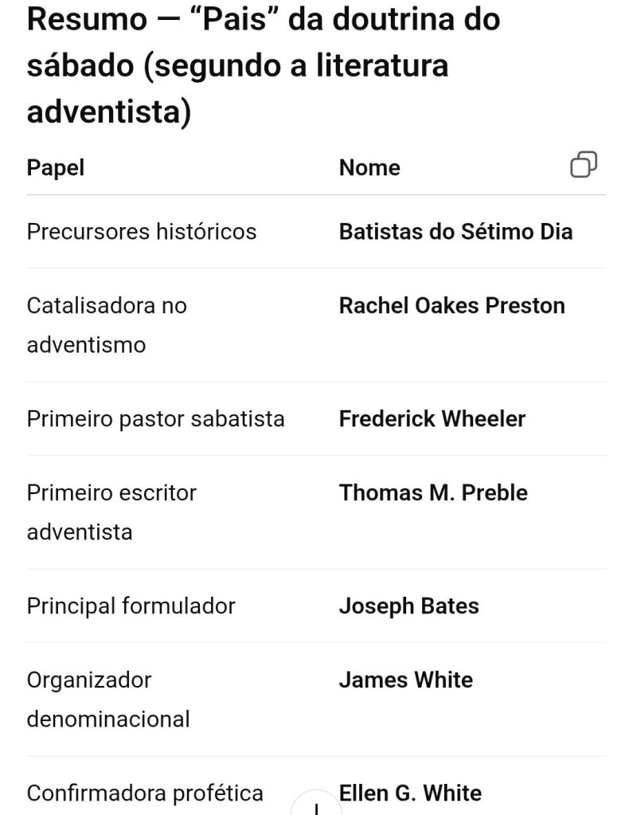Click the "Catalisadora no adventismo" cell
This screenshot has width=633, height=815.
[107, 325]
